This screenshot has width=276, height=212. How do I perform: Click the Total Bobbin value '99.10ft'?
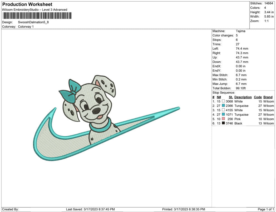[x=241, y=88]
